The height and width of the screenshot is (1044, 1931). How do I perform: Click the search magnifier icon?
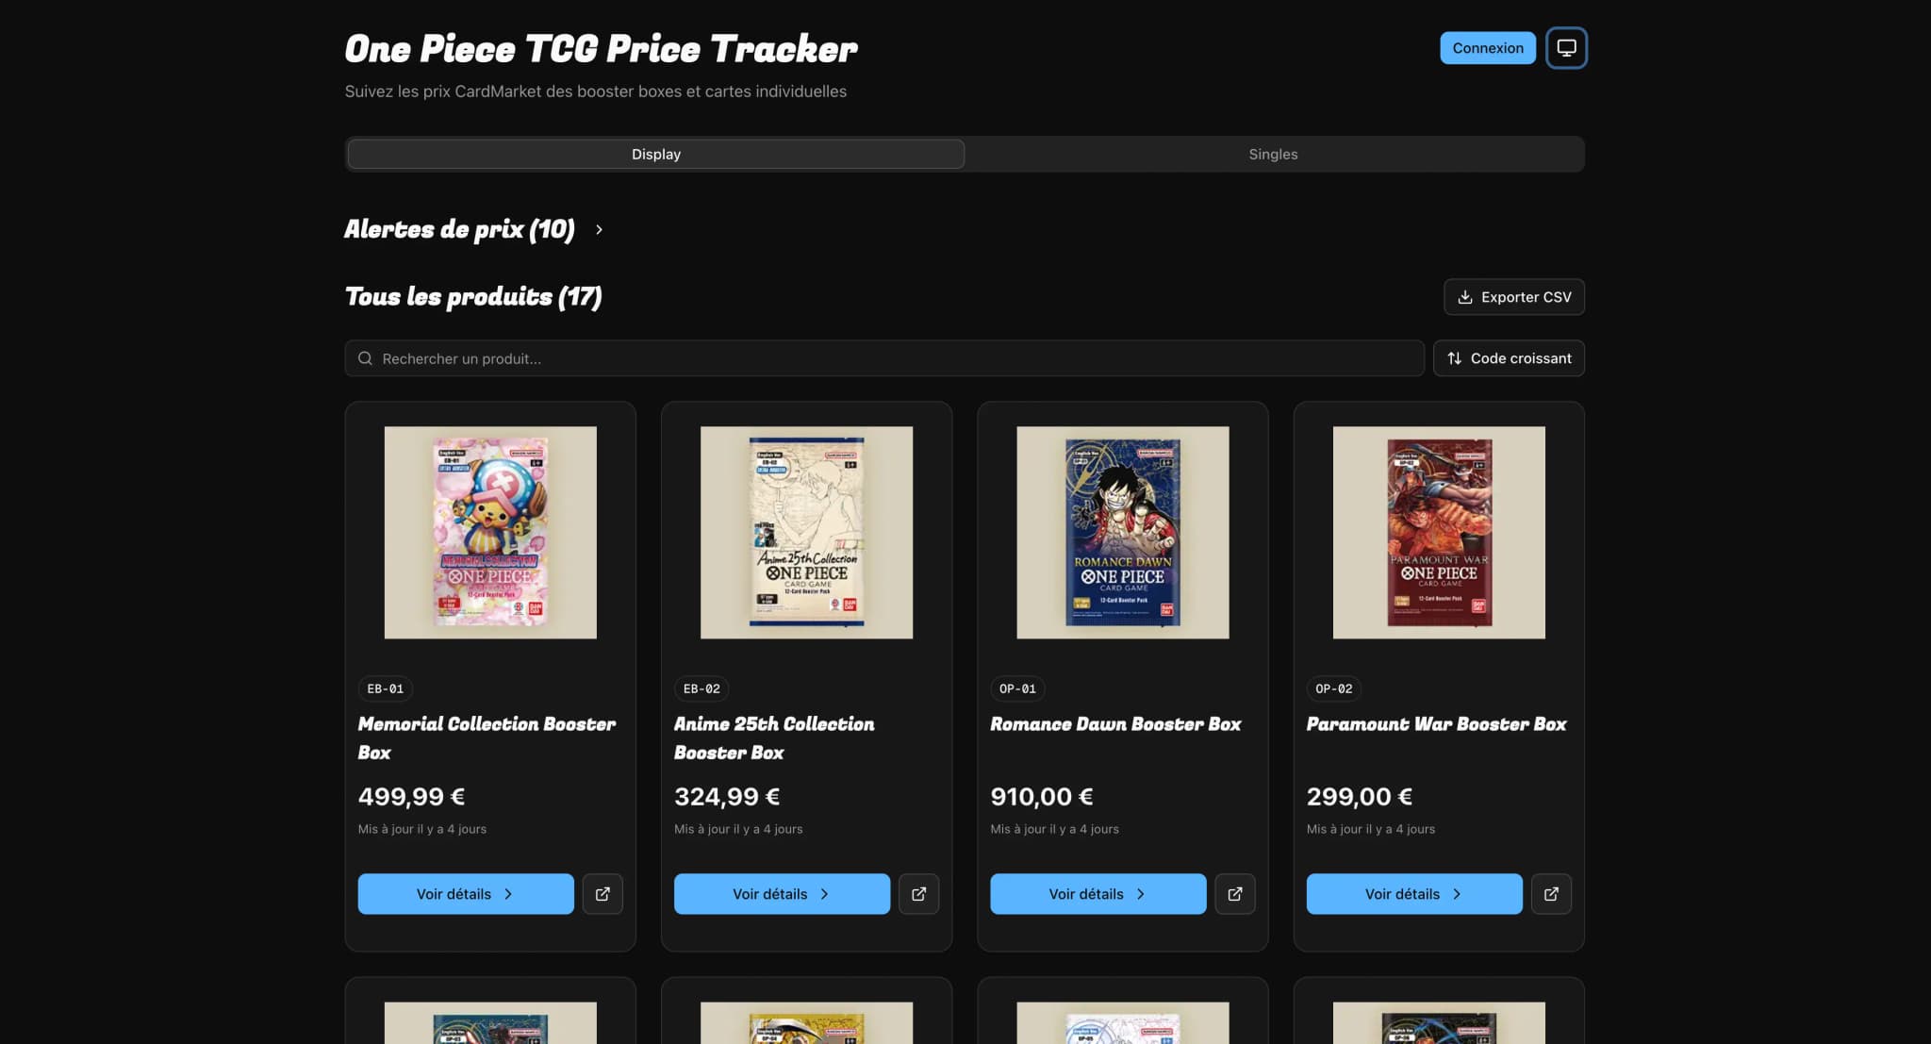click(x=366, y=358)
